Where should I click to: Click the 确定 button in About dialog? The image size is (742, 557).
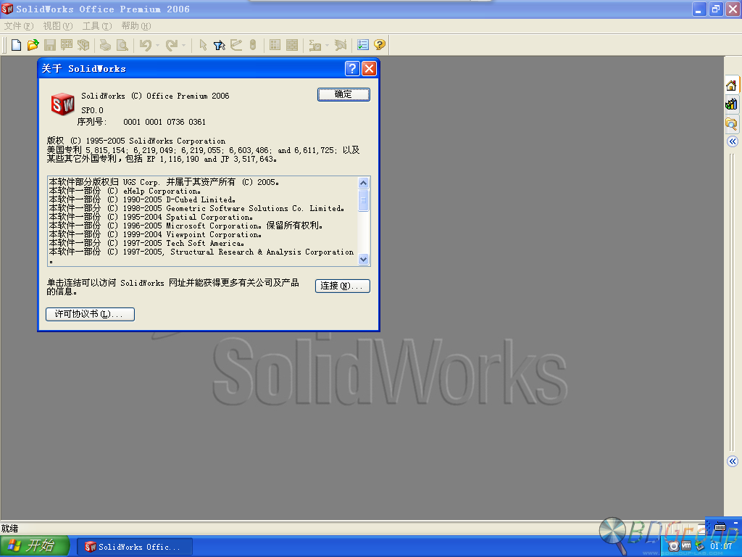click(x=343, y=94)
